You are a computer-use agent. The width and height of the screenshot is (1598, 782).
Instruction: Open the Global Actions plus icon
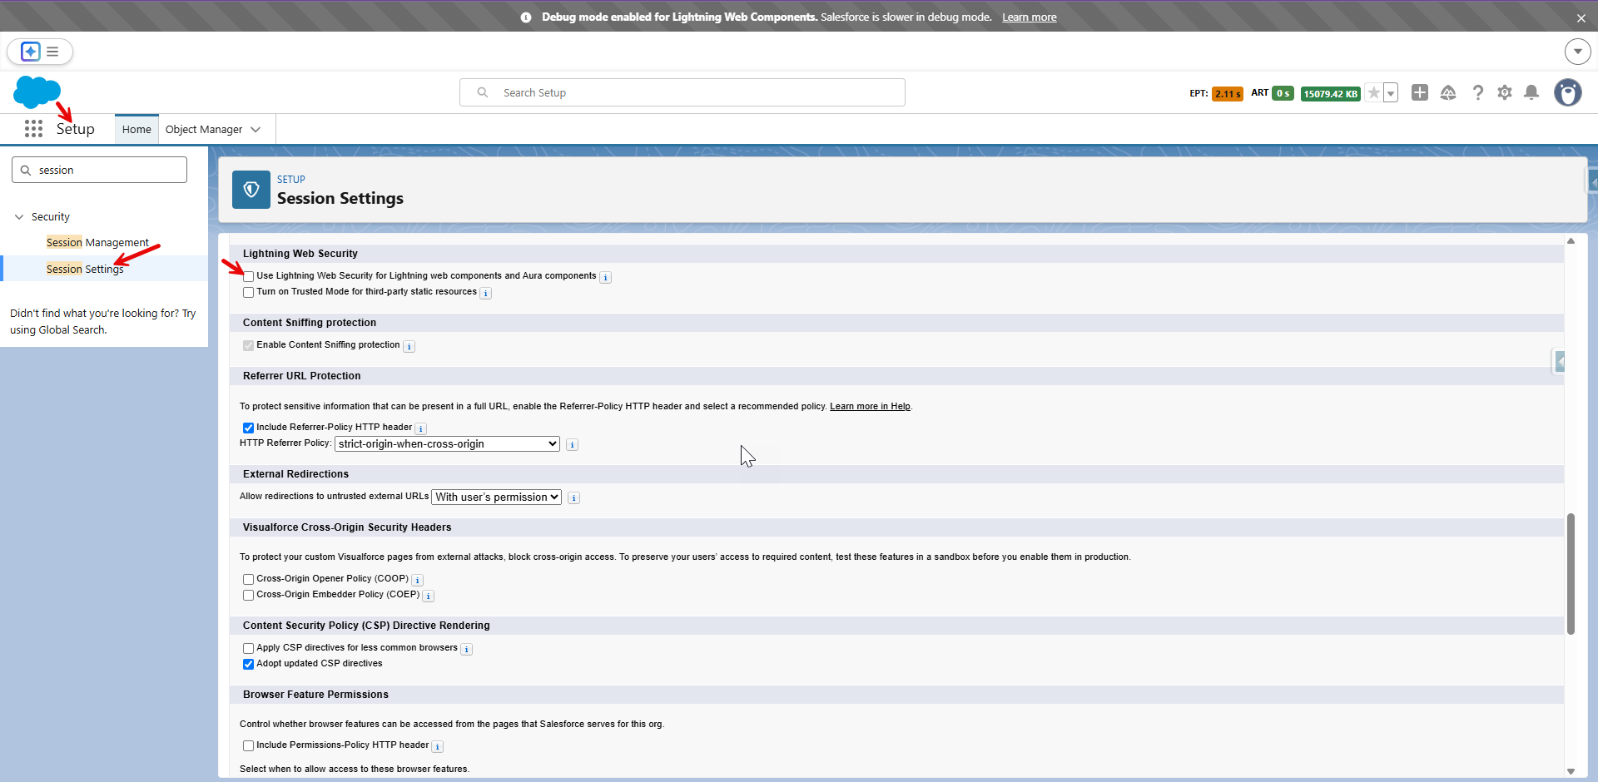pyautogui.click(x=1420, y=92)
